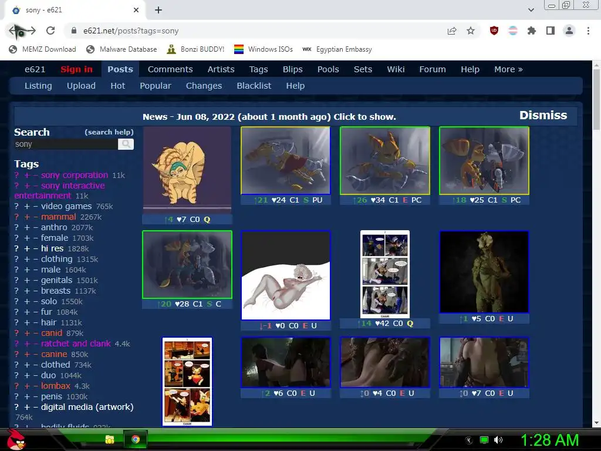
Task: Open the Chrome profile avatar
Action: (569, 31)
